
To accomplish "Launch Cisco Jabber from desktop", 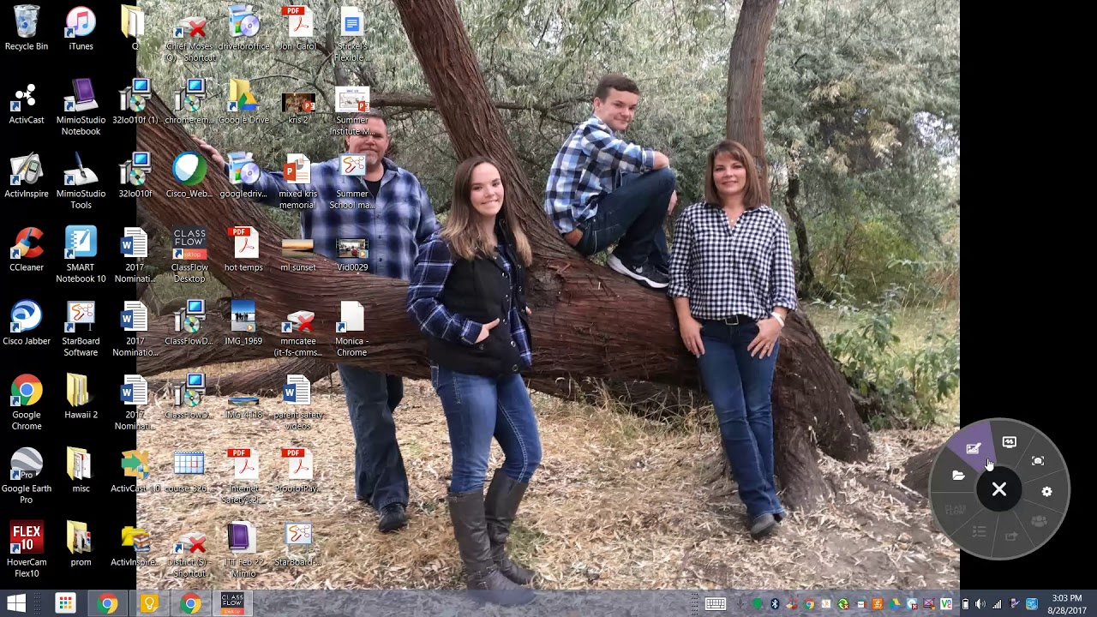I will [x=27, y=324].
